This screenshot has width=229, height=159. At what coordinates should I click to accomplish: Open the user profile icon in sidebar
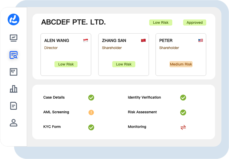pos(13,123)
